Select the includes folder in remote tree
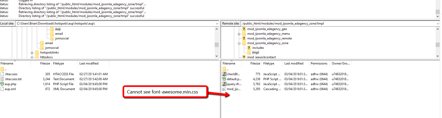 coord(258,48)
